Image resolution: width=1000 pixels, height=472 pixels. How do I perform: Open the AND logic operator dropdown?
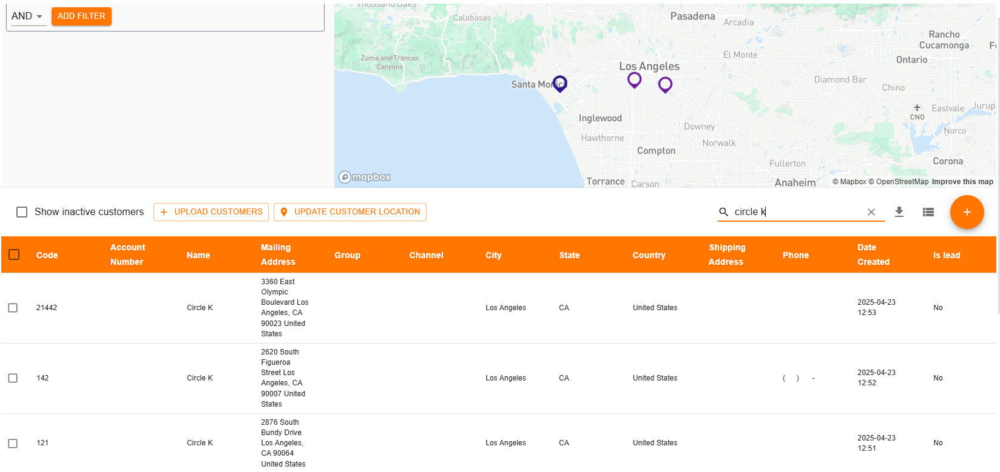(28, 16)
